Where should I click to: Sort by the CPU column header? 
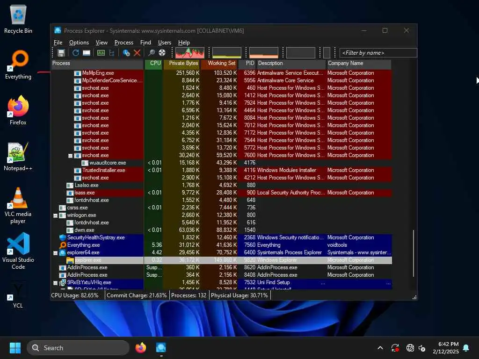(153, 63)
